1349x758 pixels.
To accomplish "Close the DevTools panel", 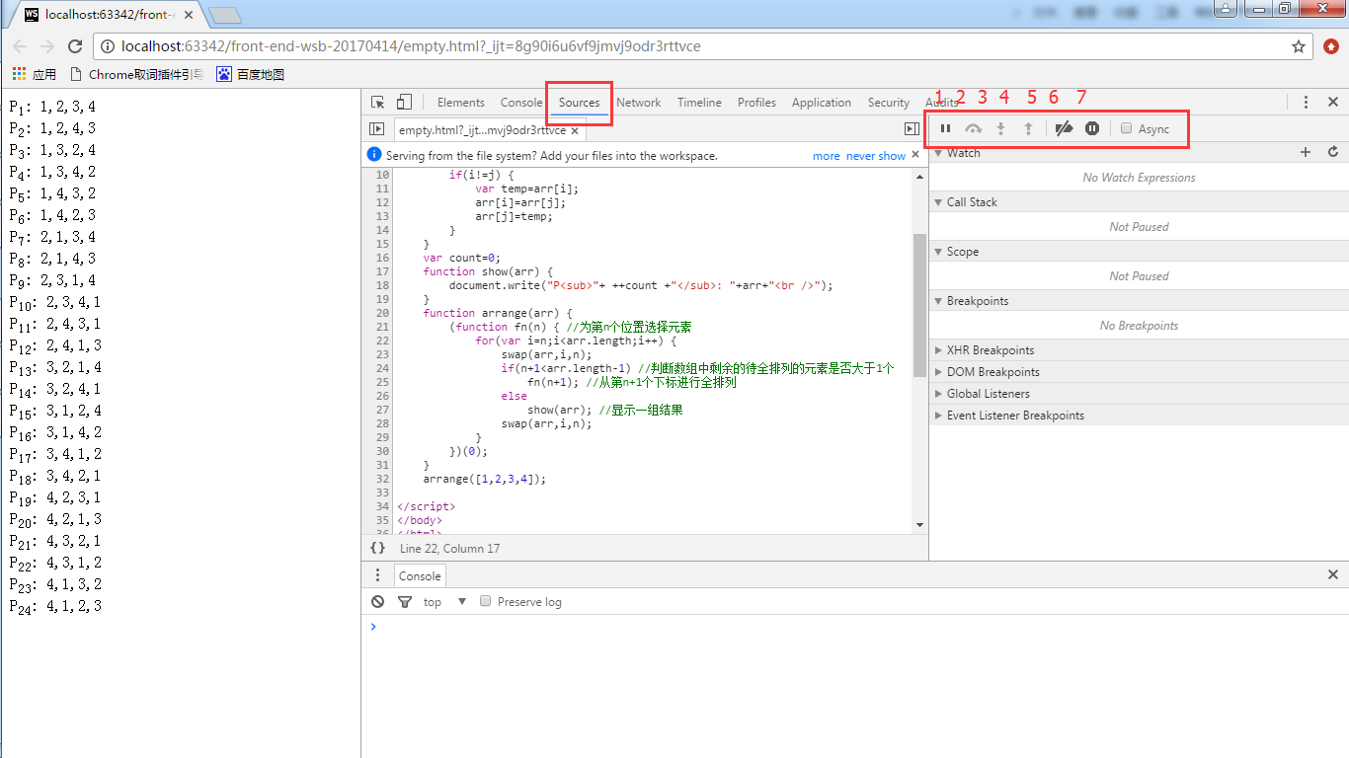I will point(1333,103).
